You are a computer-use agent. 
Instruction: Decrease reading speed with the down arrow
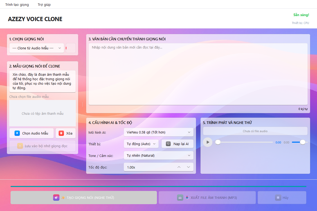tap(188, 167)
